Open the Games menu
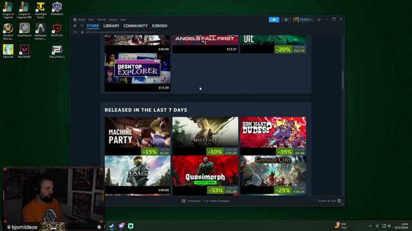Viewport: 412px width, 231px height. (x=113, y=20)
